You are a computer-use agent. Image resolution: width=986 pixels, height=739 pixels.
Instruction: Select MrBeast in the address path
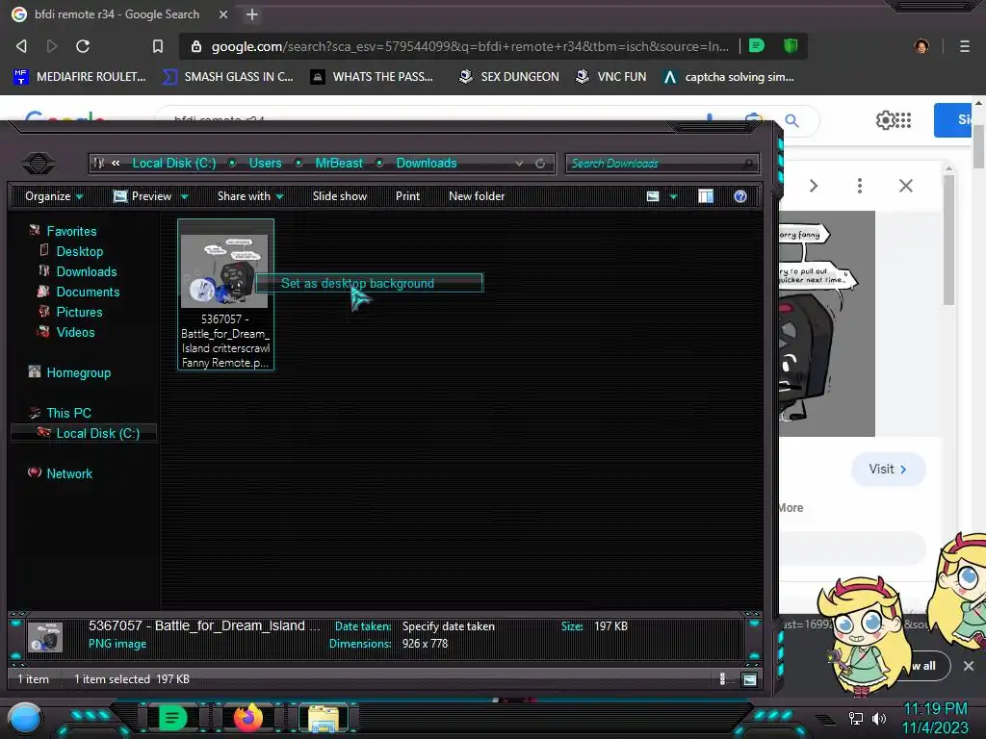[x=339, y=164]
